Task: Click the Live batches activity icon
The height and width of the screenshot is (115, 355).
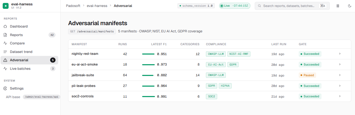Action: pyautogui.click(x=5, y=69)
